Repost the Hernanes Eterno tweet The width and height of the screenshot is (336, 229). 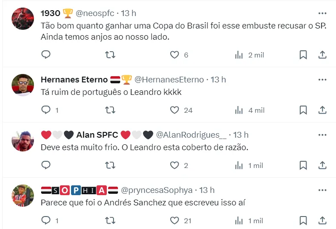110,110
